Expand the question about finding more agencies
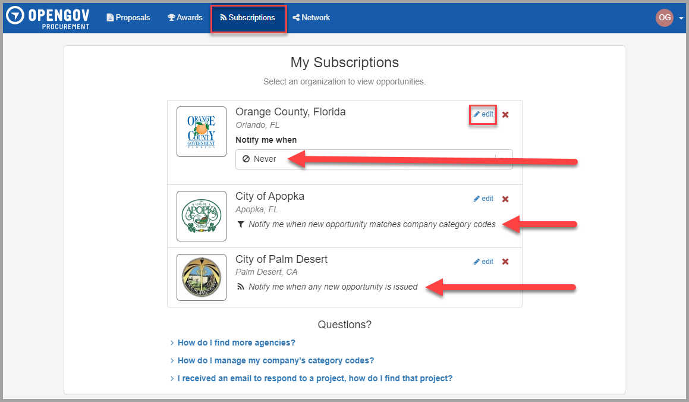 tap(236, 342)
